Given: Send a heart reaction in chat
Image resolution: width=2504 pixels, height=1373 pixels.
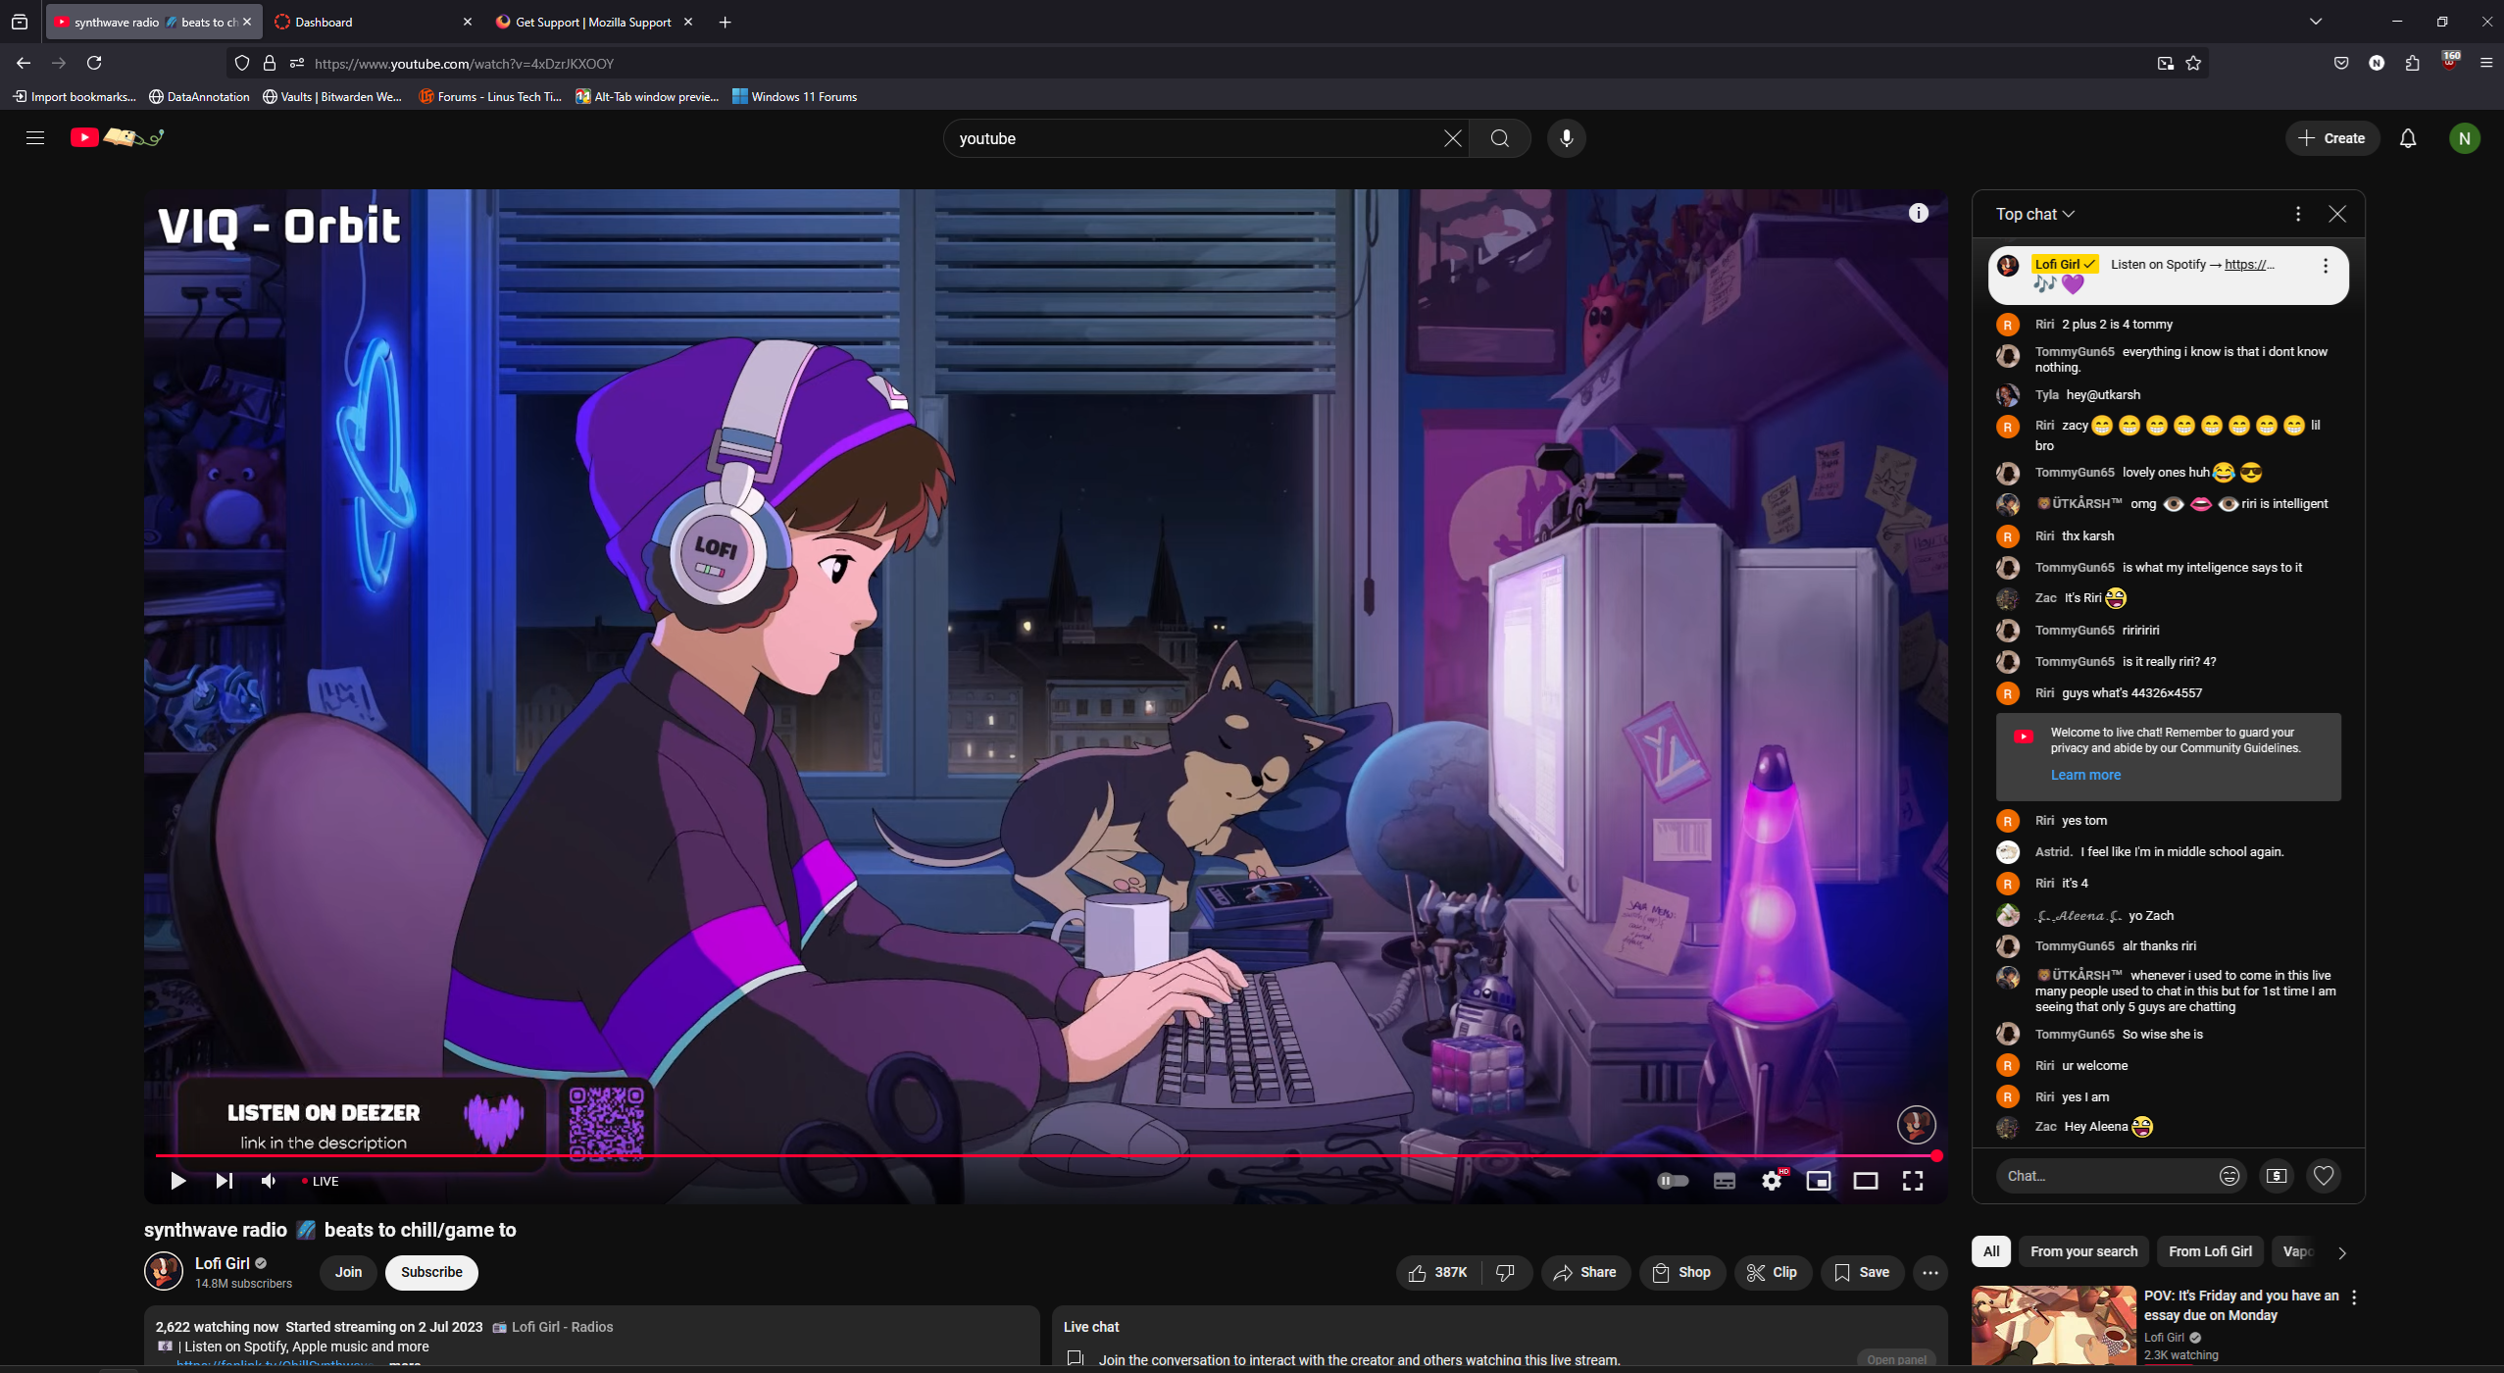Looking at the screenshot, I should coord(2323,1176).
